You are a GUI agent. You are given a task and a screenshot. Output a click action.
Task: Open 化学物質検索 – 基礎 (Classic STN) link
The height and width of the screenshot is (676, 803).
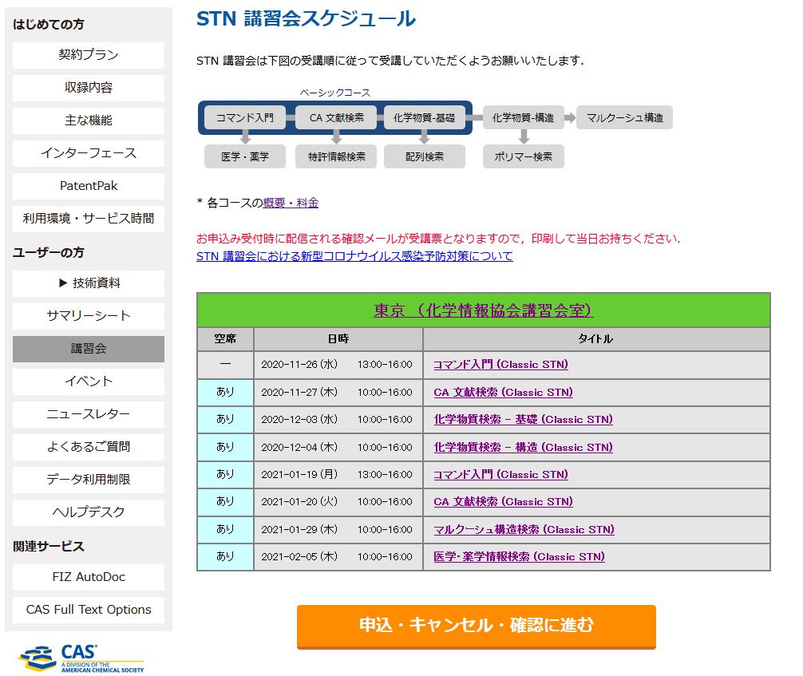click(x=523, y=420)
